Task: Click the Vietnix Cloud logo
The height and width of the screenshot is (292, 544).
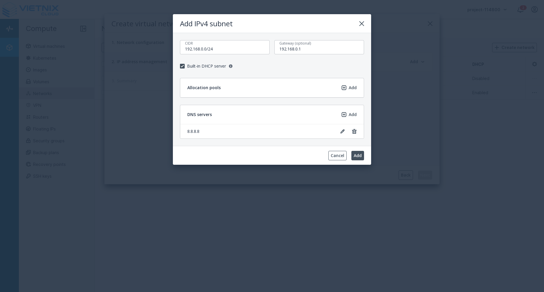Action: [30, 10]
